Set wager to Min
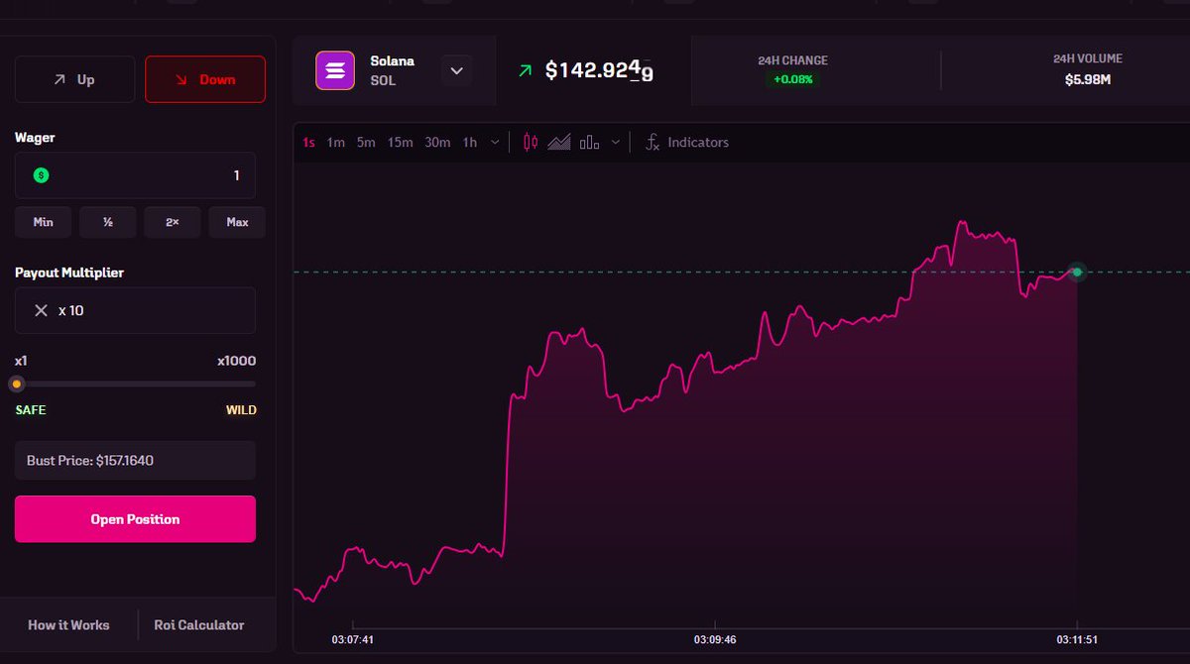Screen dimensions: 1190x664 click(x=43, y=222)
